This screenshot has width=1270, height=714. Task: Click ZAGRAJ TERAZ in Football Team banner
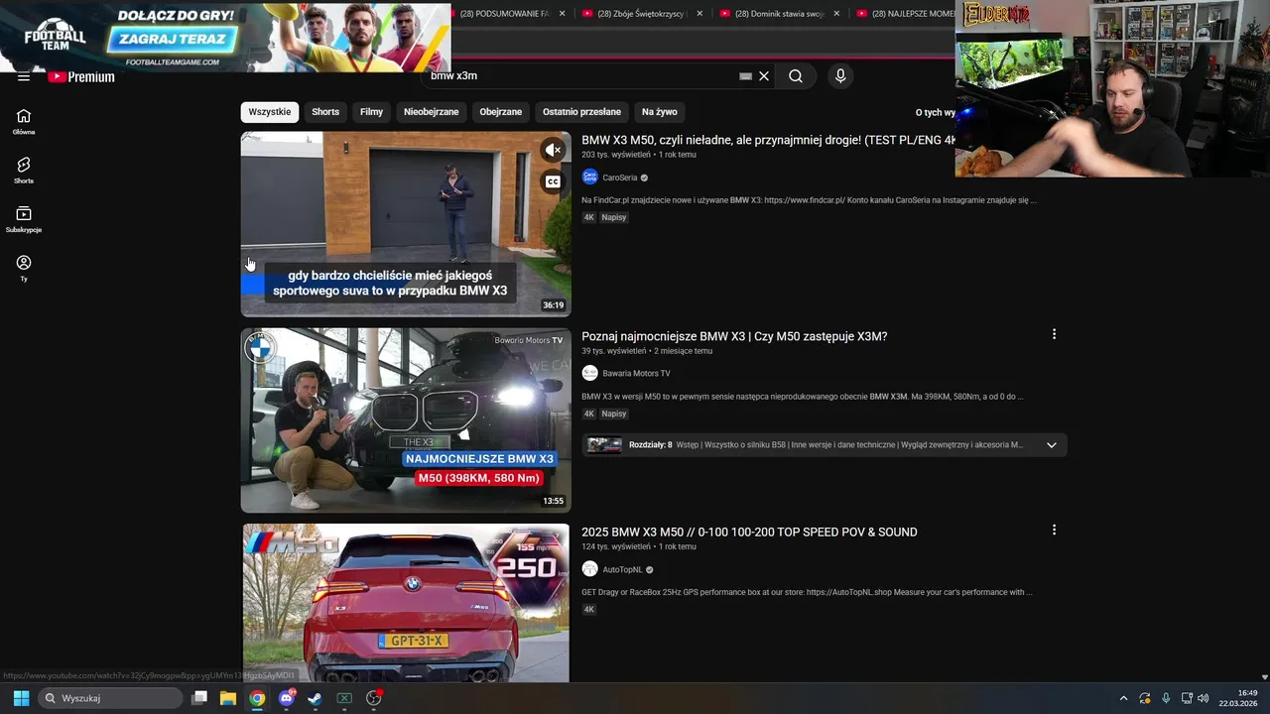pyautogui.click(x=174, y=41)
